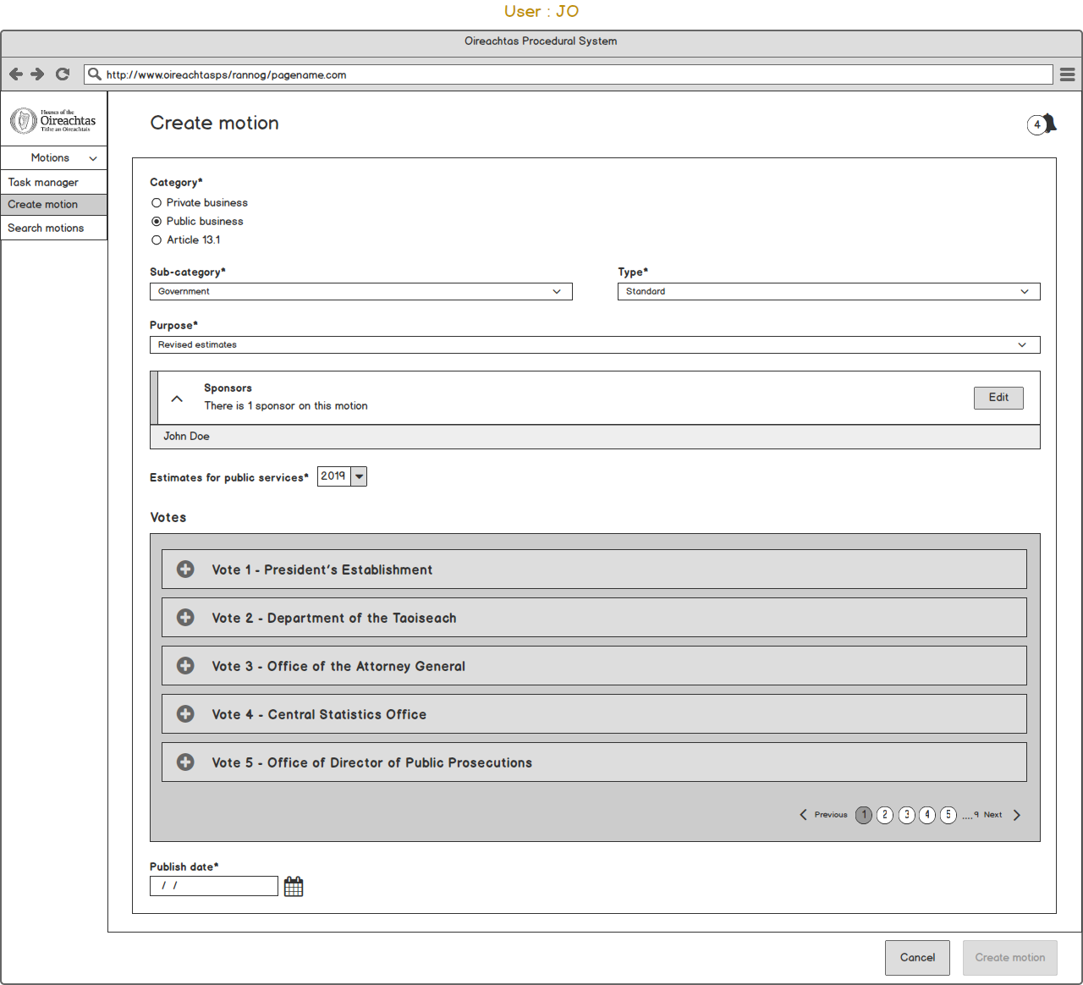
Task: Expand Vote 2 Department of the Taoiseach plus
Action: [x=185, y=618]
